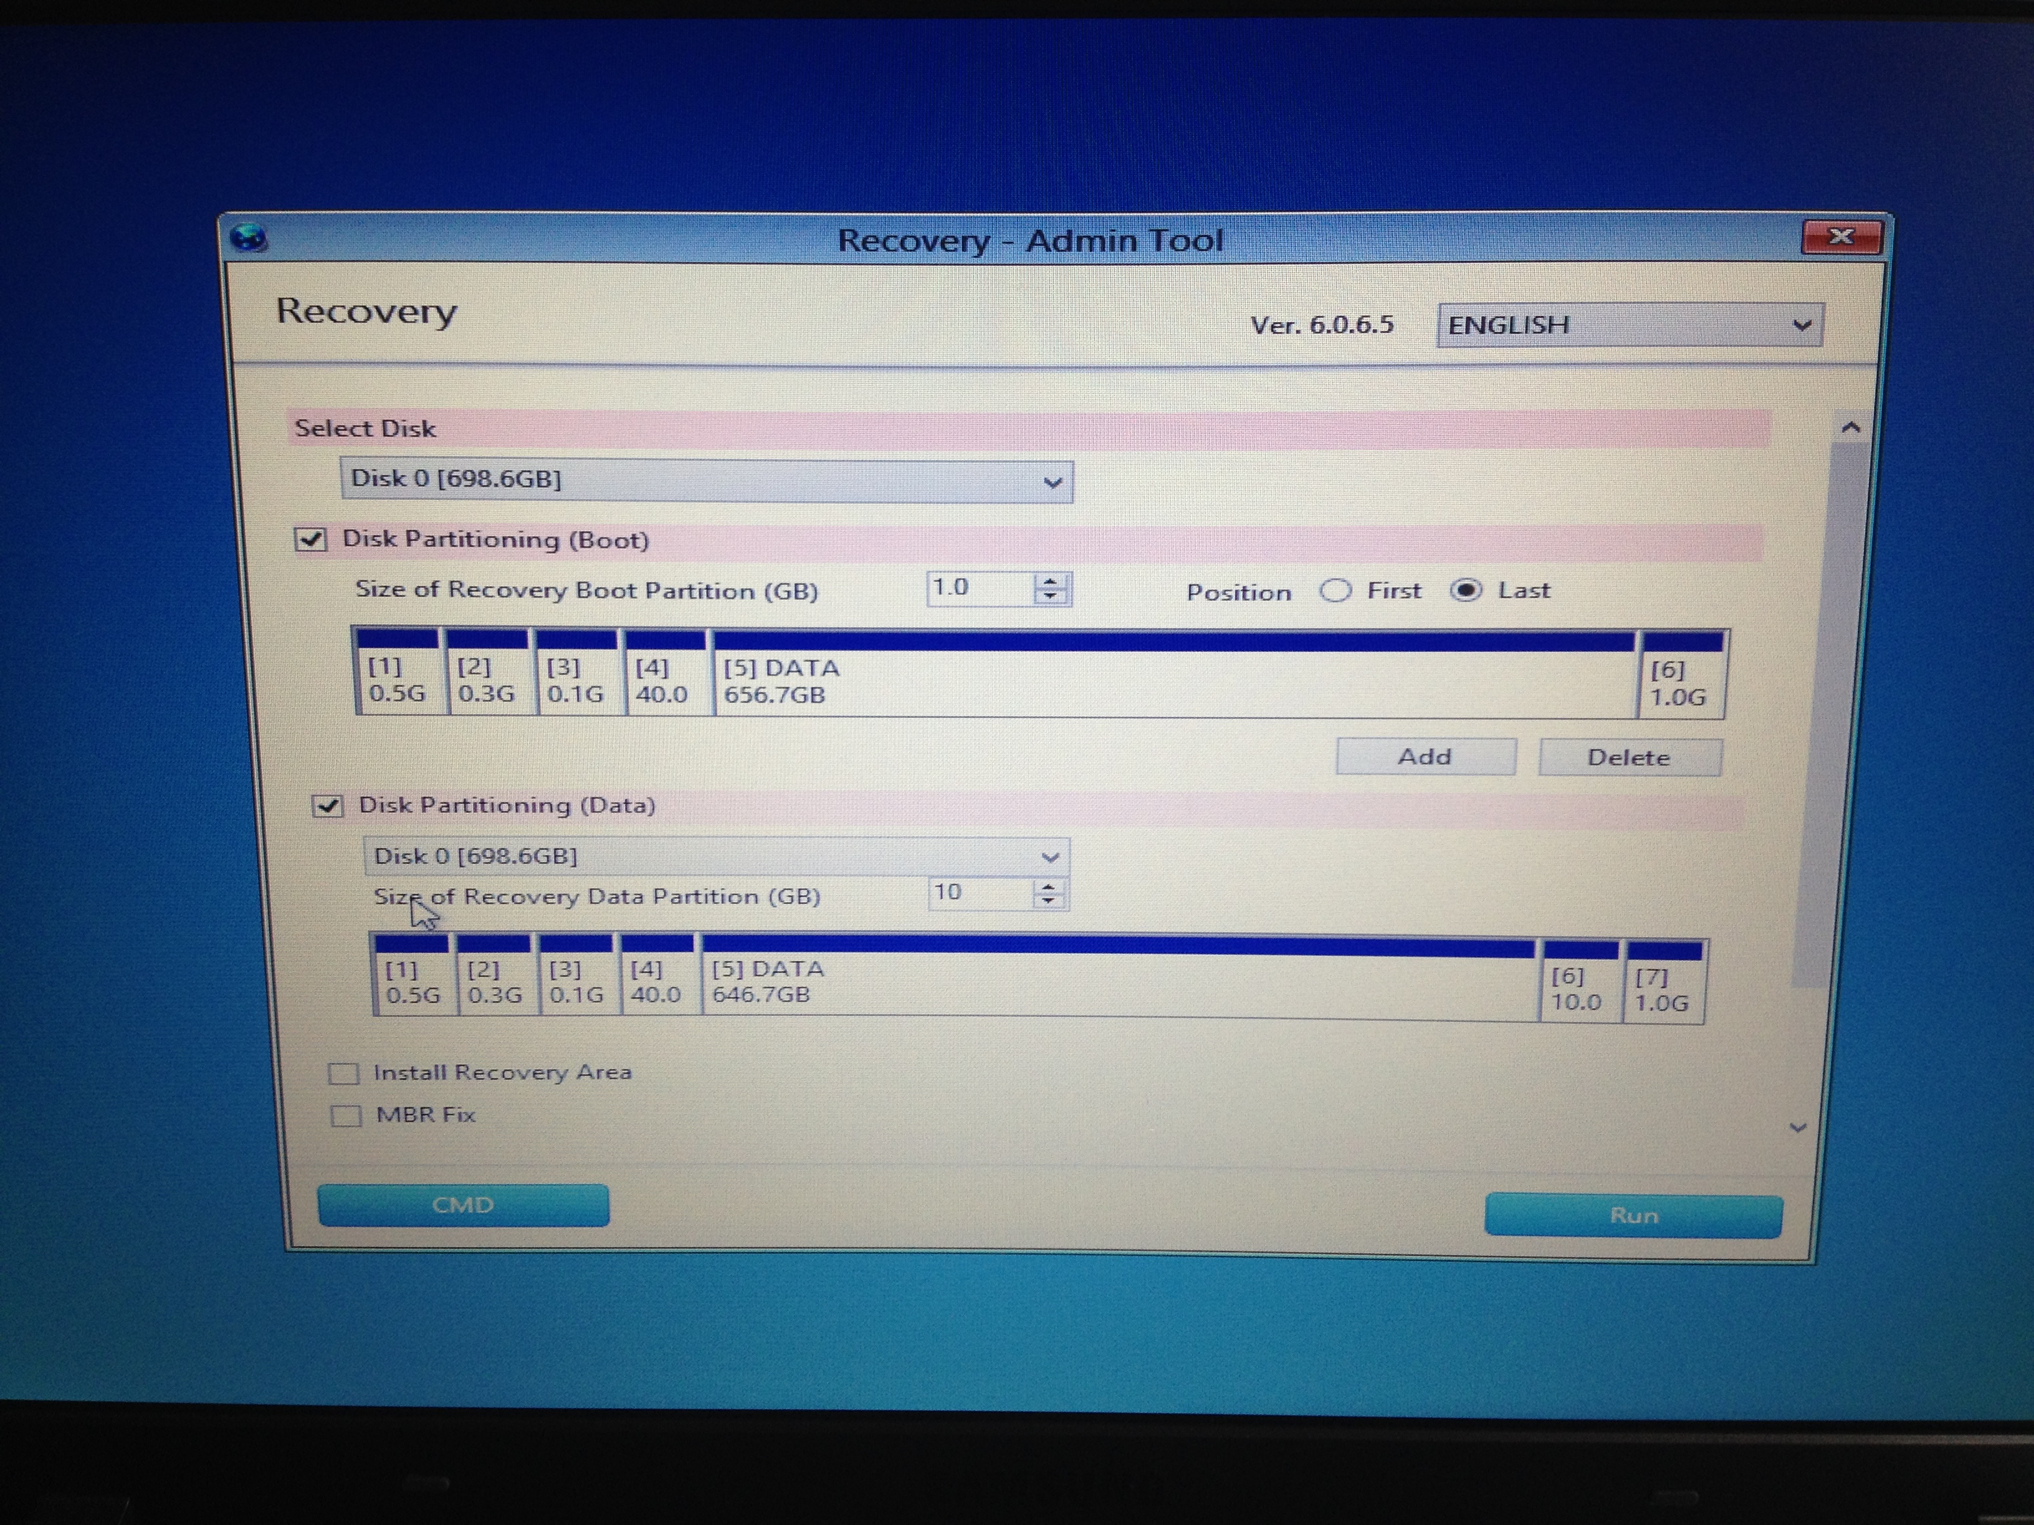Select data layout partition [1] 0.5G block
Screen dimensions: 2034x1525
pyautogui.click(x=413, y=976)
